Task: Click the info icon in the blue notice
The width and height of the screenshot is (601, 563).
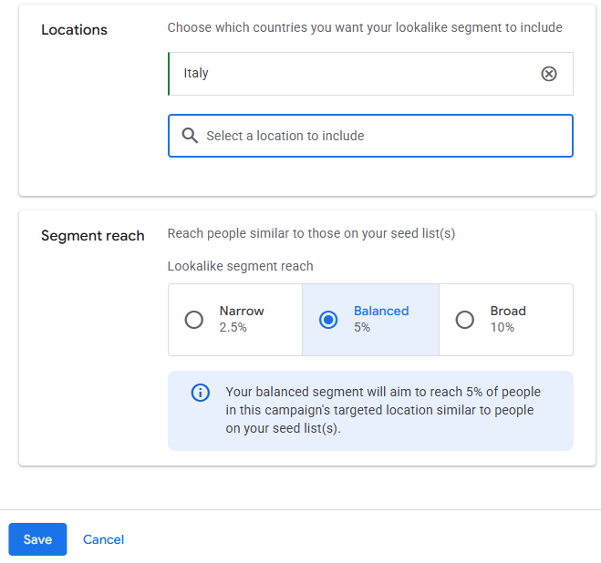Action: (x=200, y=393)
